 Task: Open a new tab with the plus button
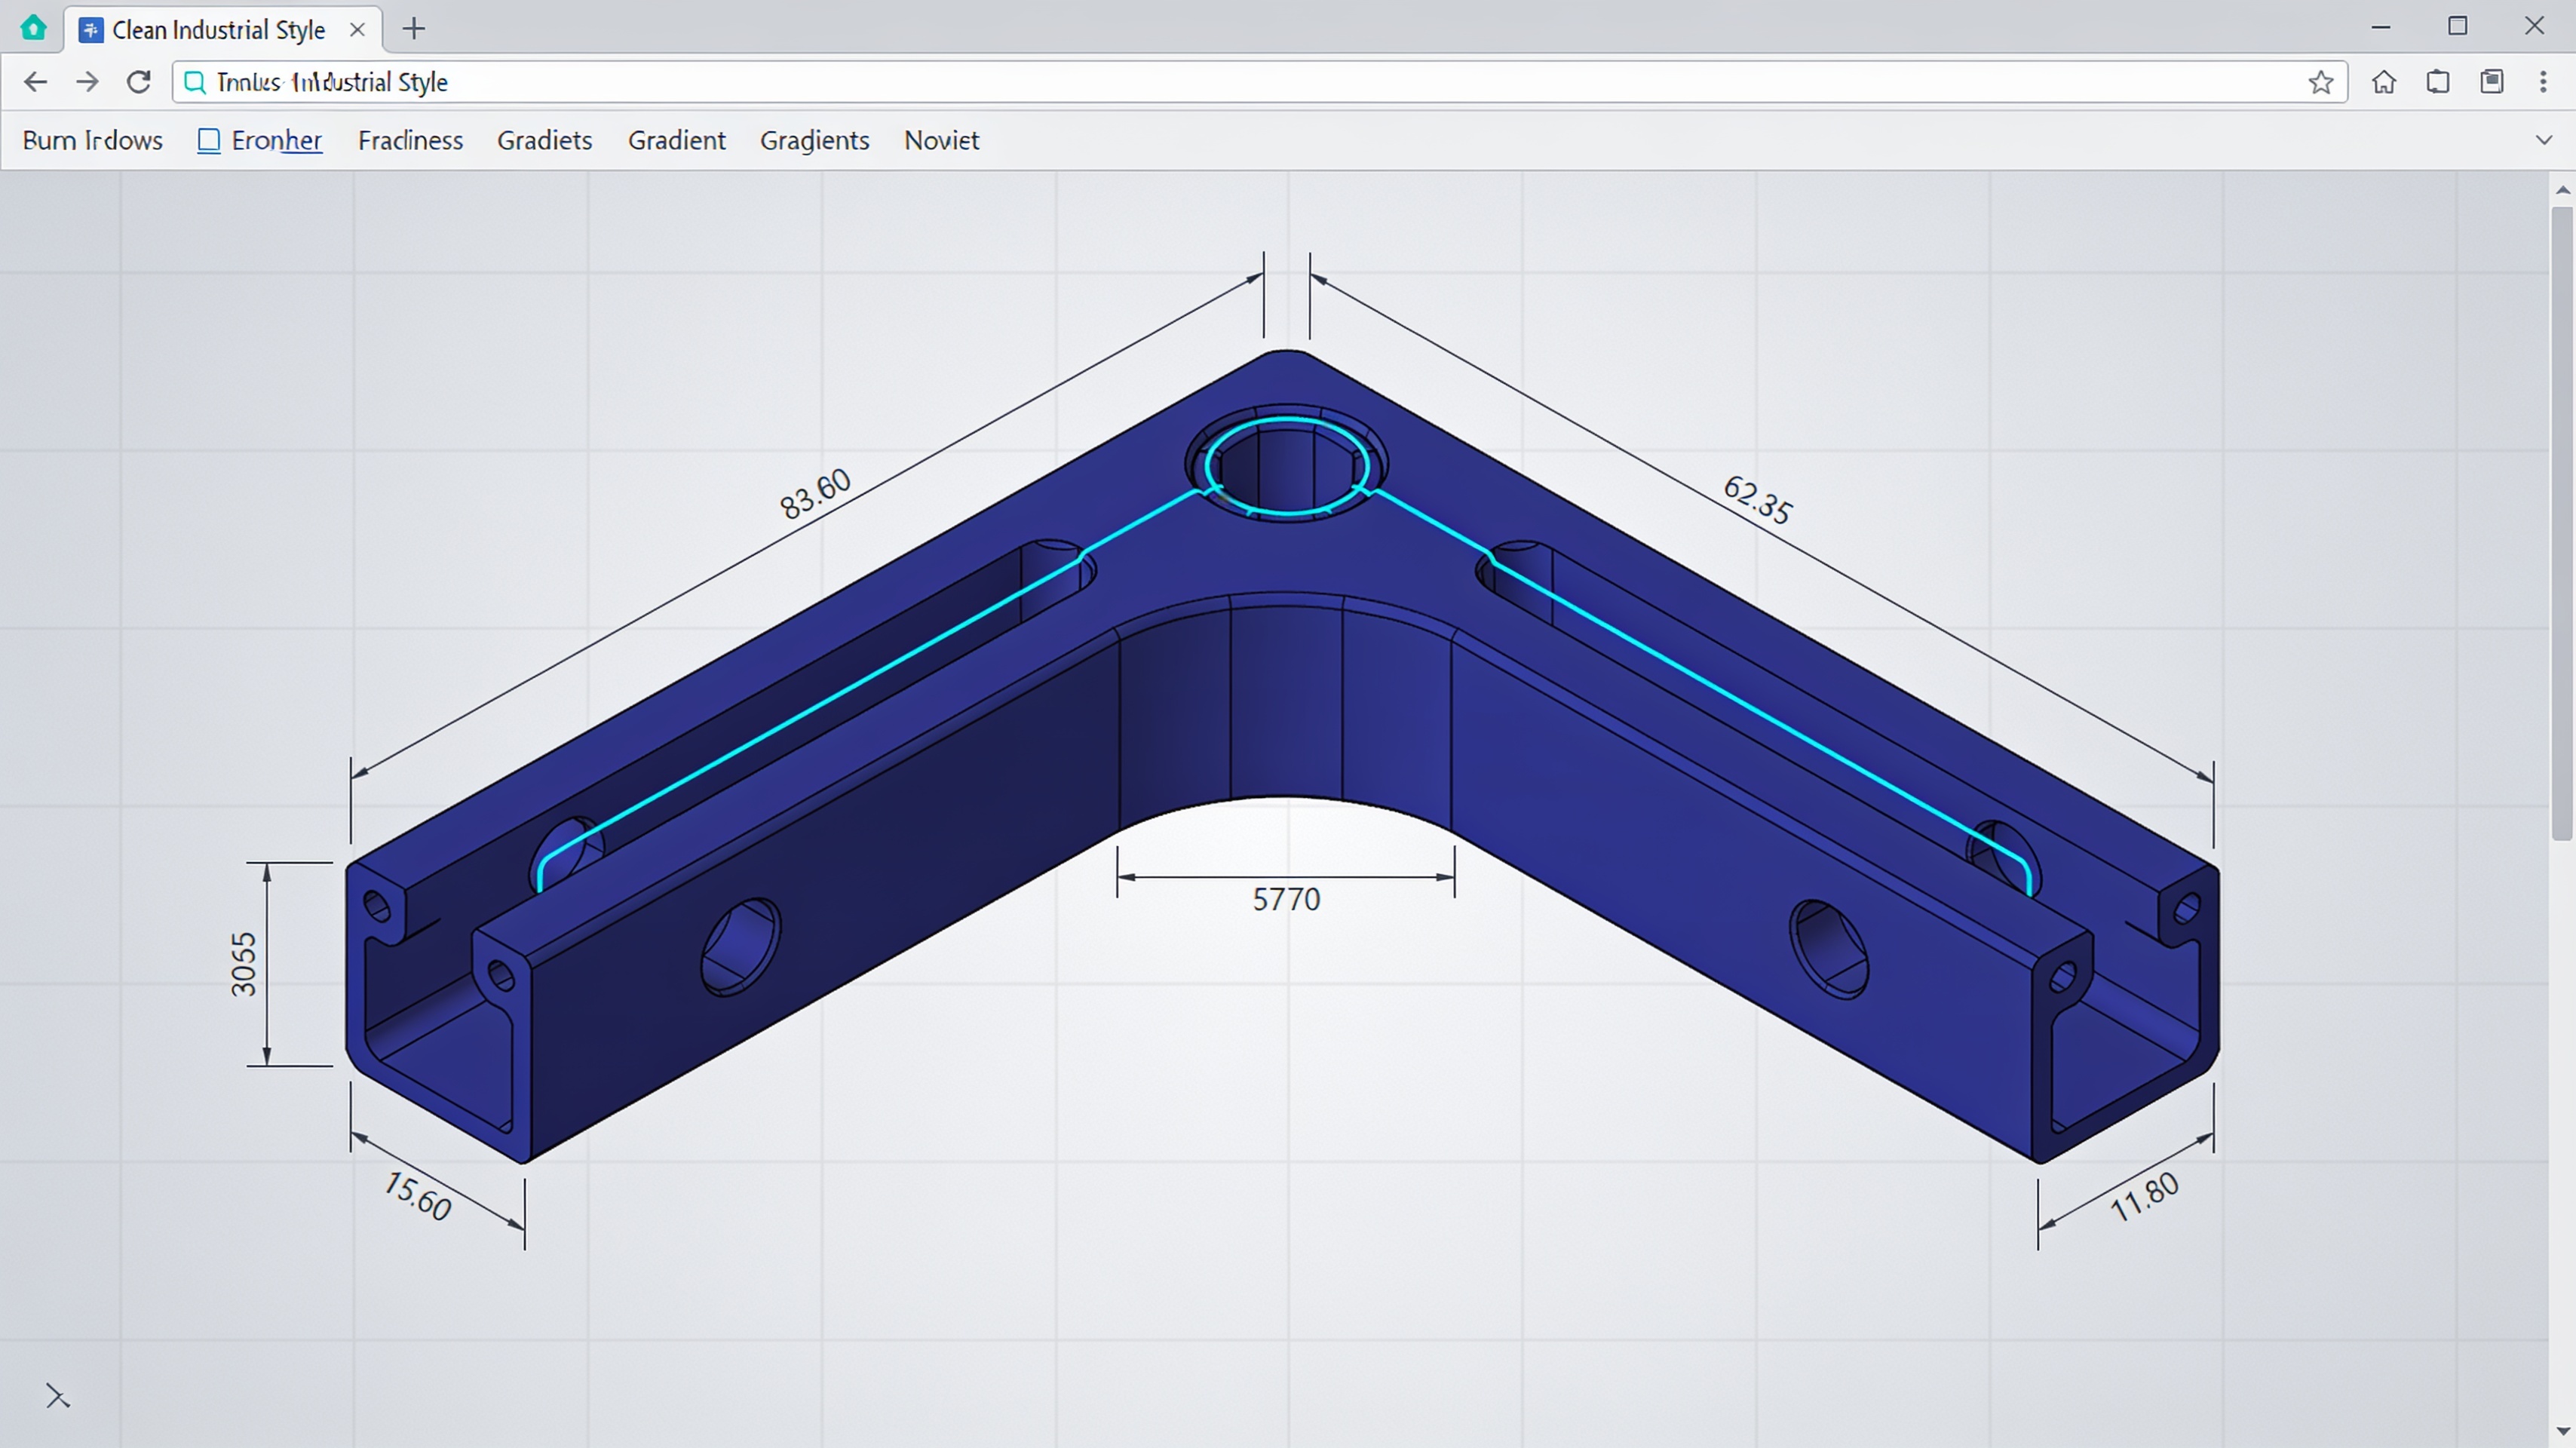414,29
